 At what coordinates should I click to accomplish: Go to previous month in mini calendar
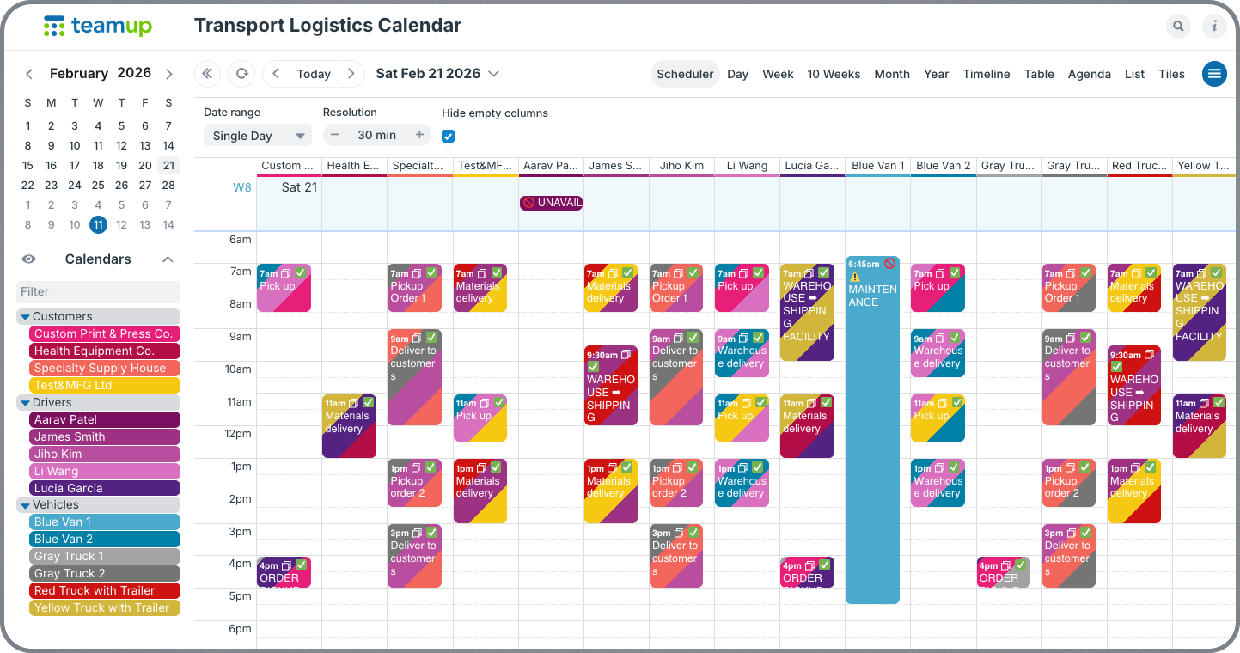pos(29,74)
